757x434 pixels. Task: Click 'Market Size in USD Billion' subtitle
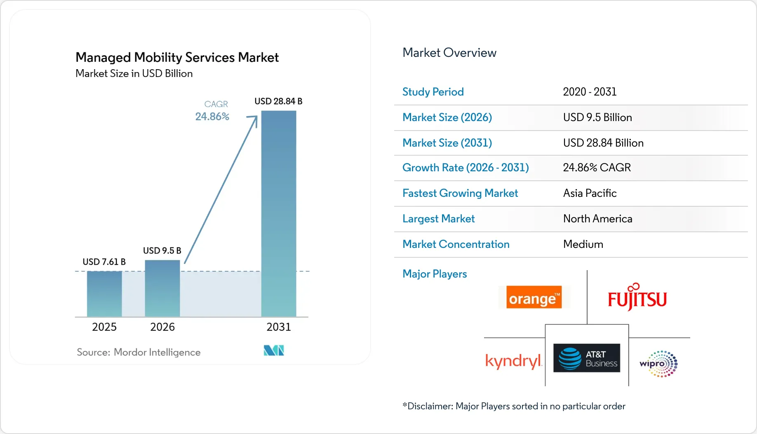pos(134,73)
